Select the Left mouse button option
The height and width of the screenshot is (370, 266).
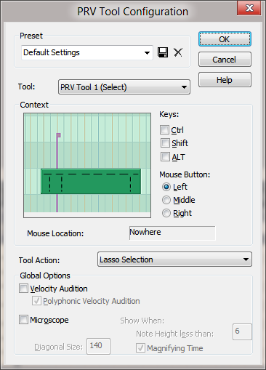[x=166, y=187]
